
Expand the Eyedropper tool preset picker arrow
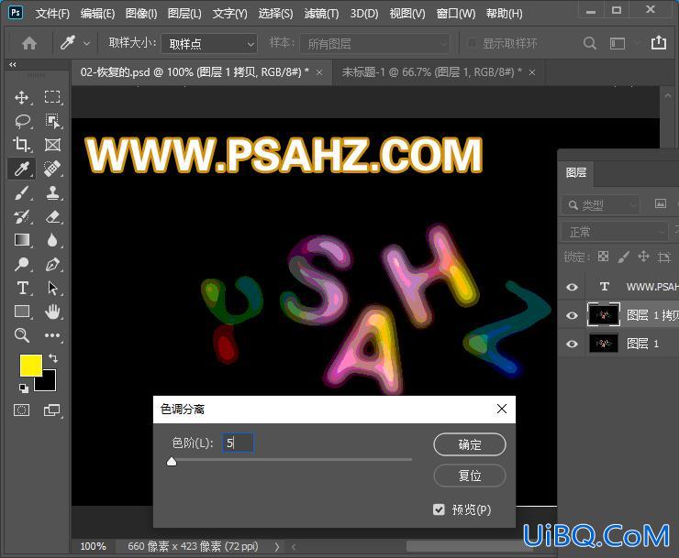point(86,44)
